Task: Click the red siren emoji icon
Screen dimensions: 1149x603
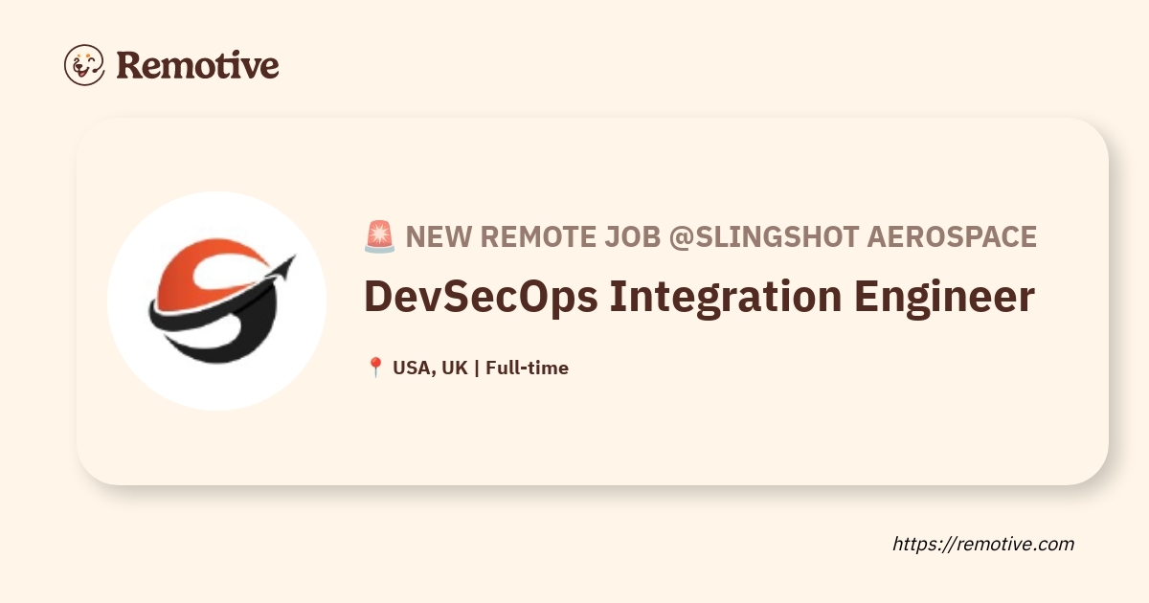Action: coord(379,236)
